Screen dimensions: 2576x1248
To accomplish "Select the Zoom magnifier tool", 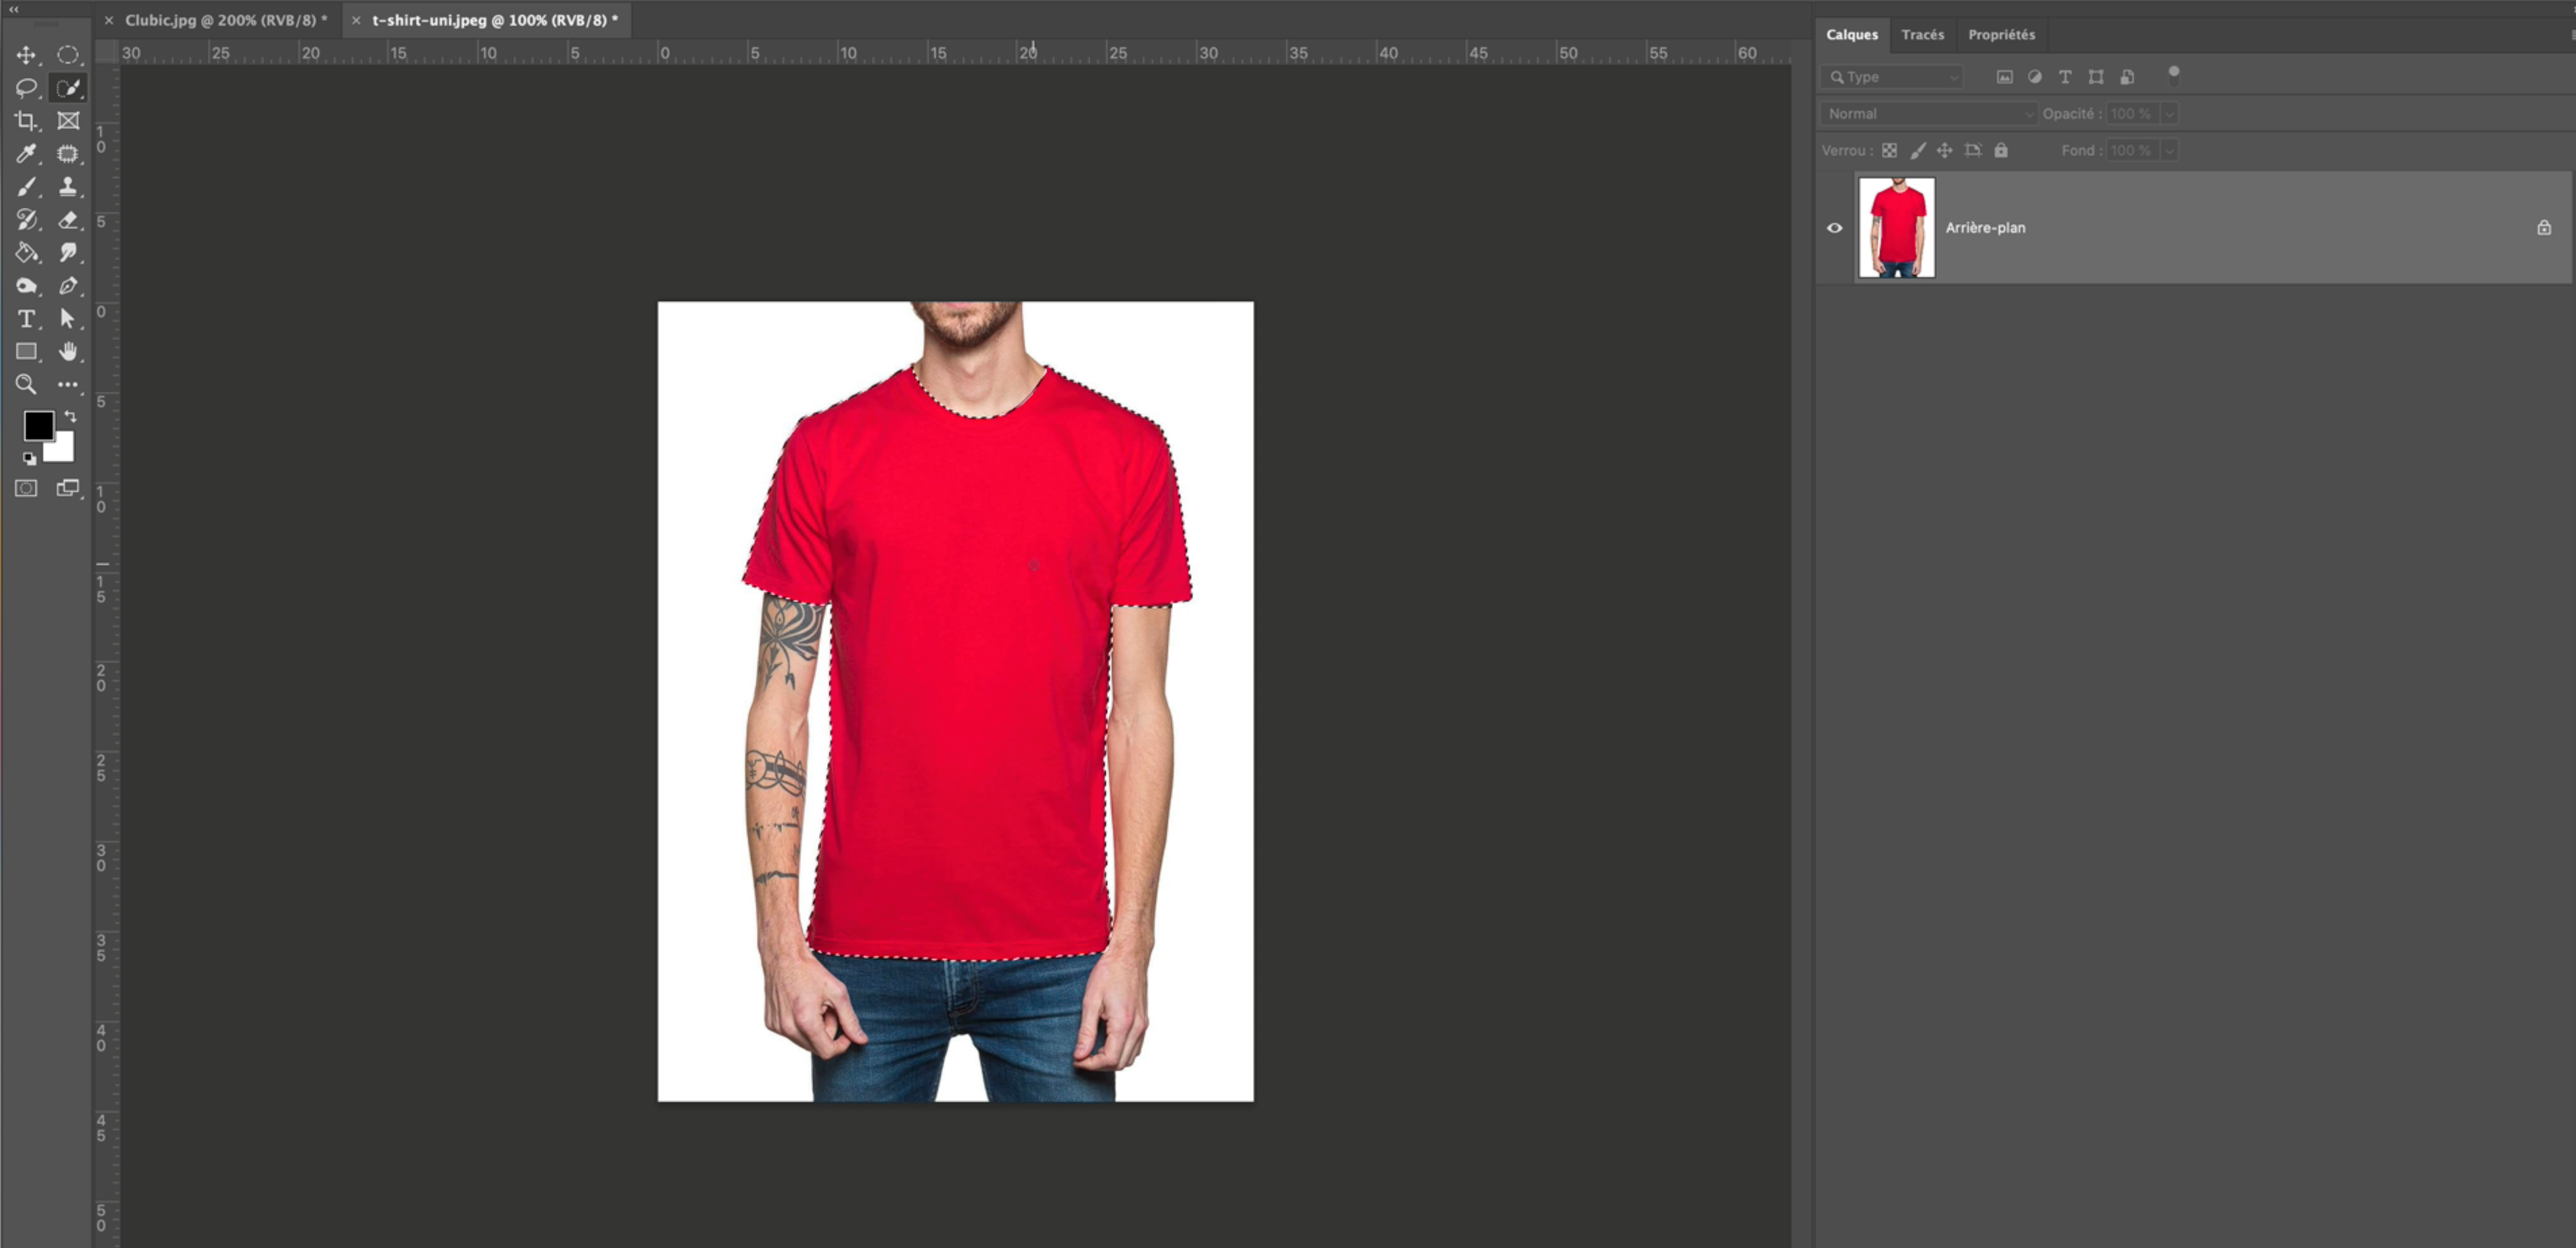I will [26, 385].
